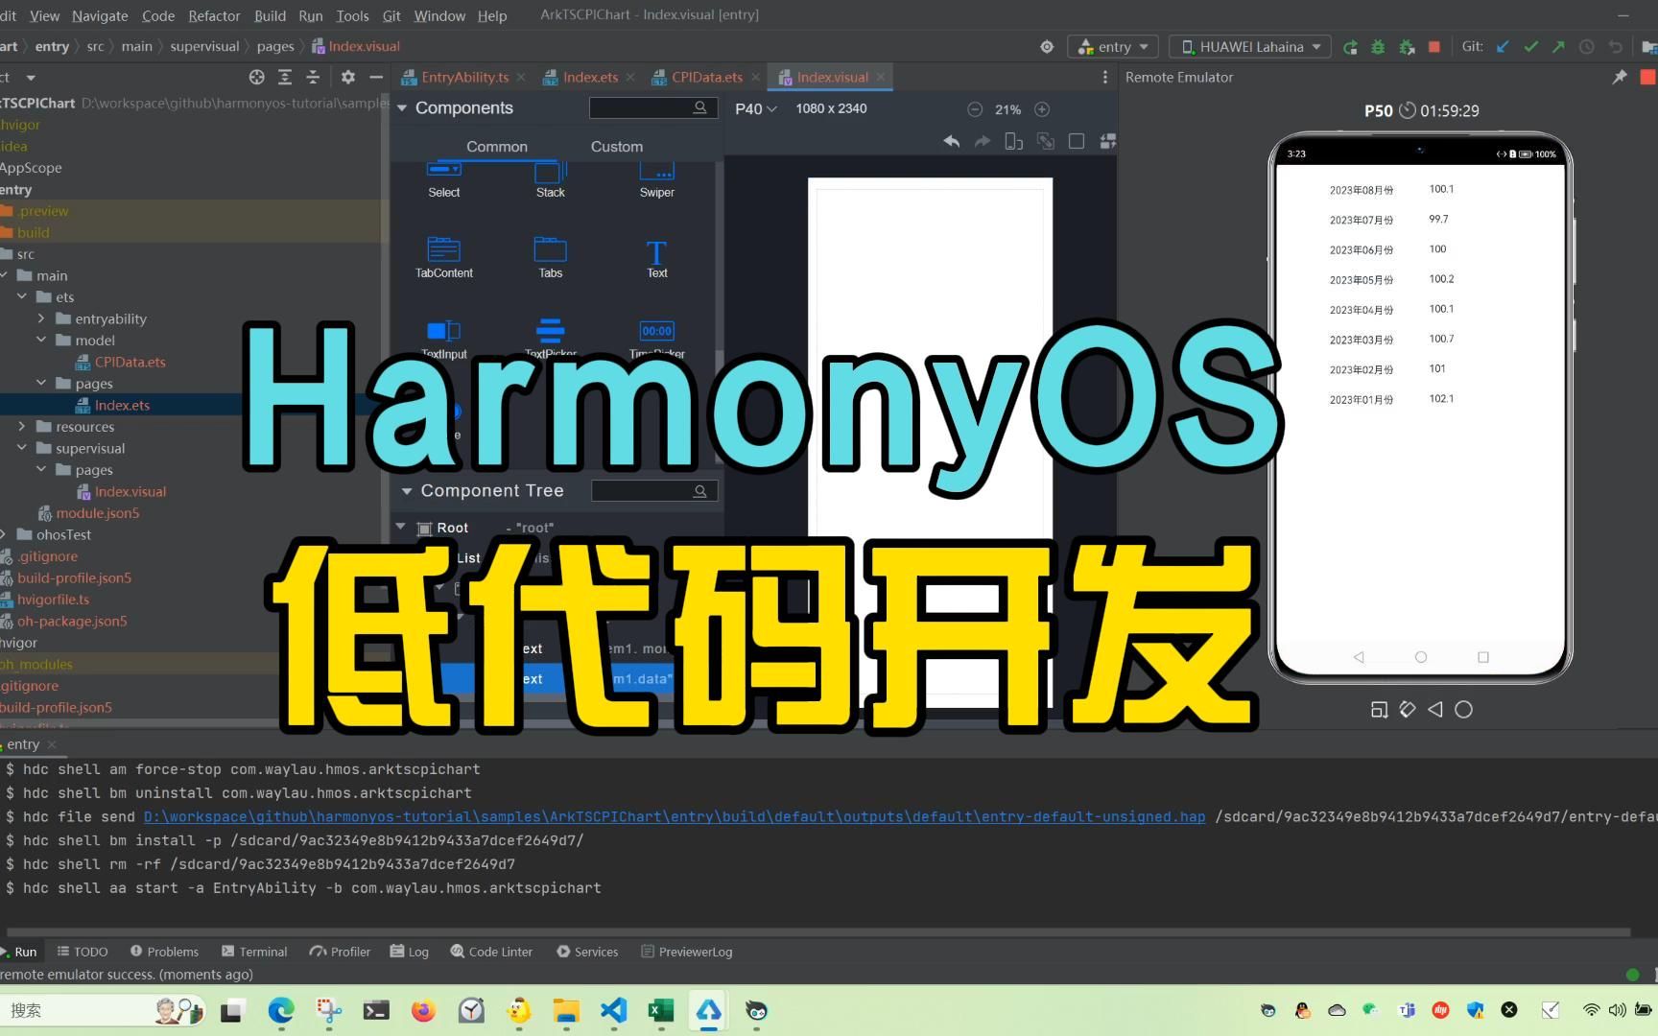Undo last action in visual editor

click(x=951, y=141)
